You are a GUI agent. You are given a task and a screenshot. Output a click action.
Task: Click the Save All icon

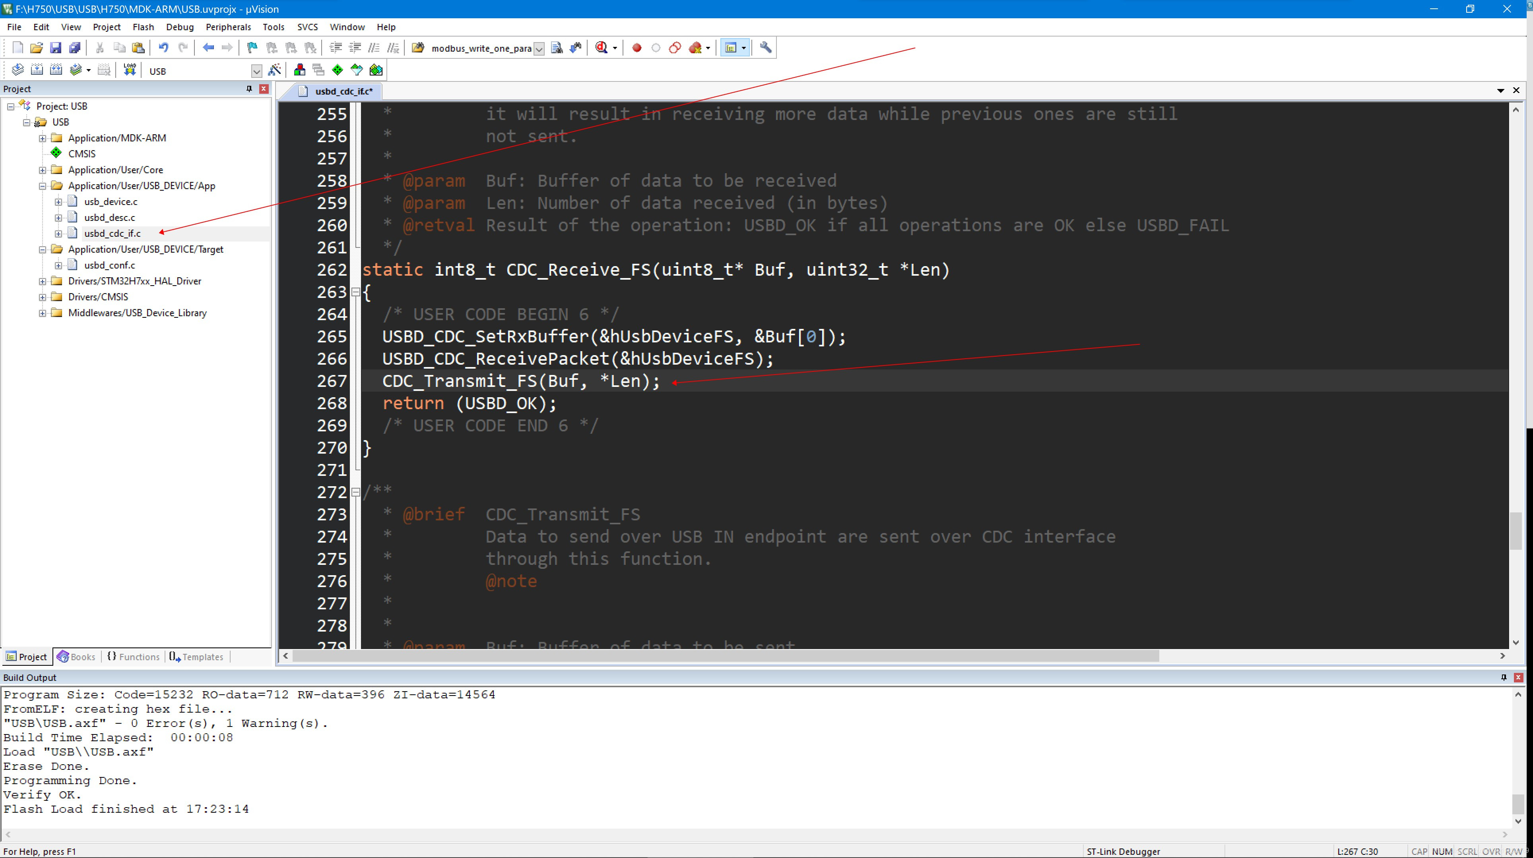pos(74,48)
